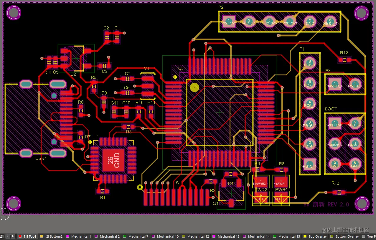Switch to the Top Overlay layer tab
The height and width of the screenshot is (240, 376).
click(x=315, y=236)
